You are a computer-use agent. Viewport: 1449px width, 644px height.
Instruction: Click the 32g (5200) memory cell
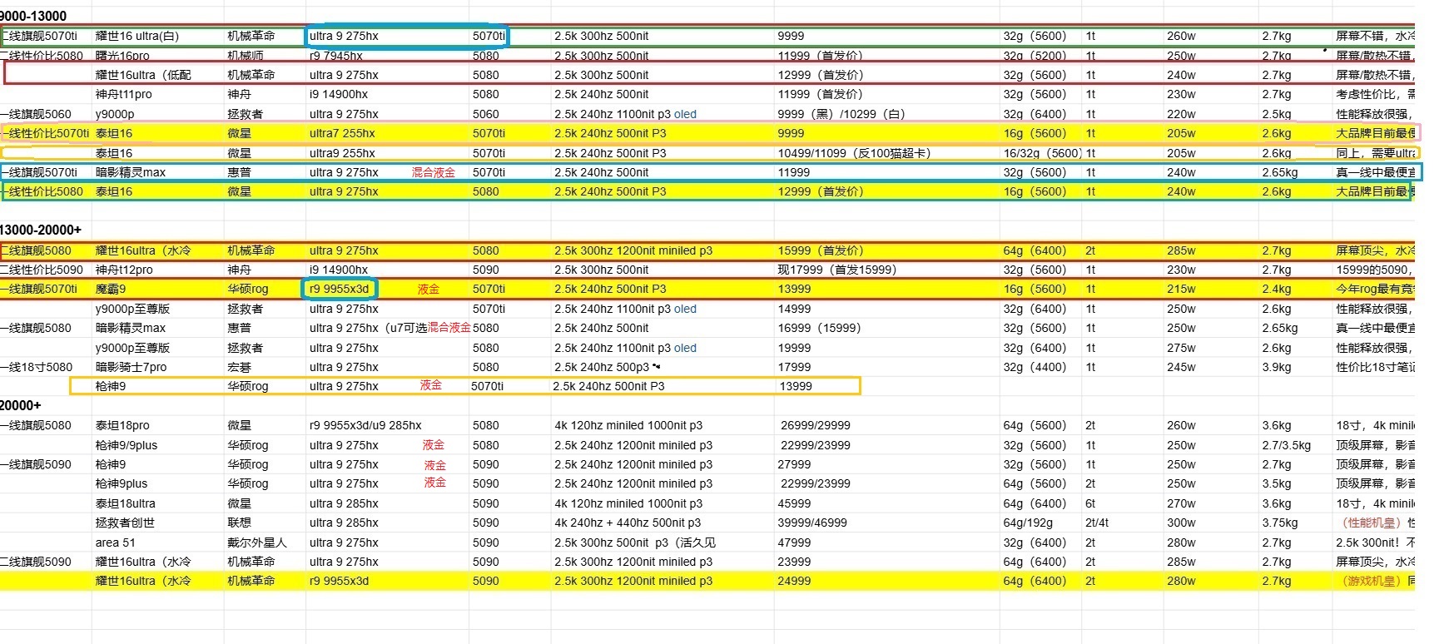(x=1034, y=56)
